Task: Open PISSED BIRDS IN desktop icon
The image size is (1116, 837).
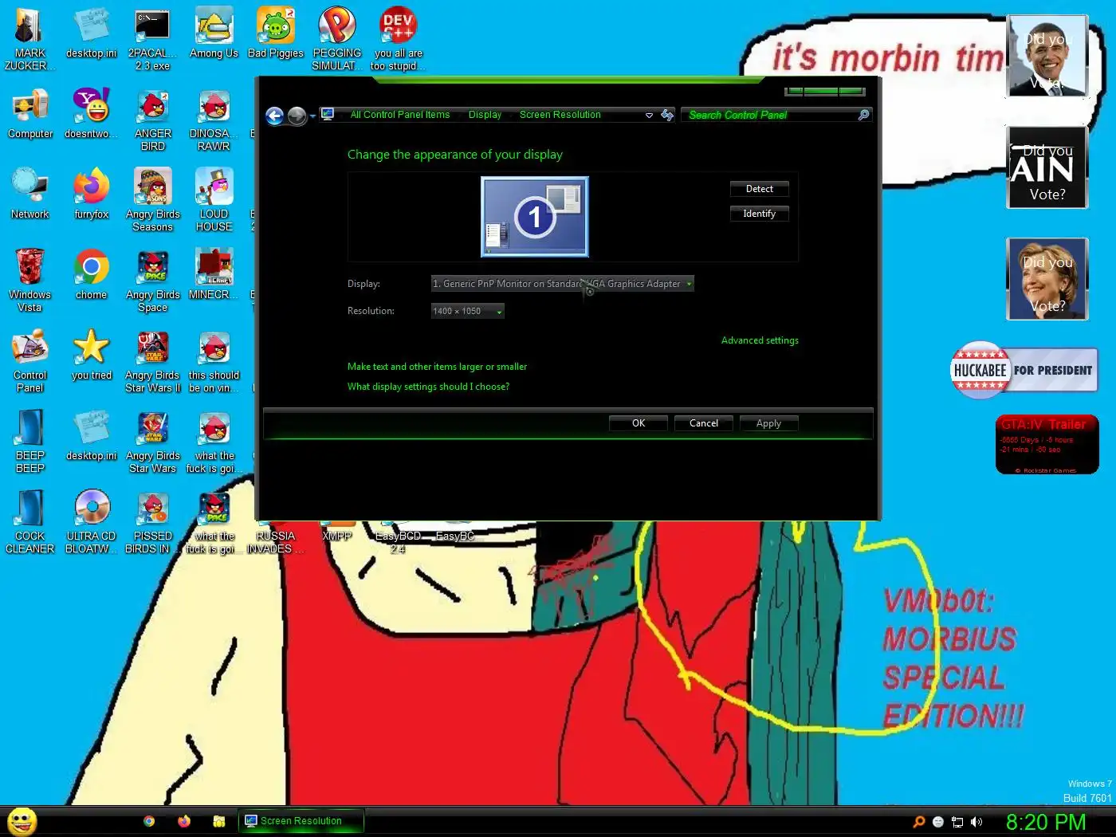Action: point(152,522)
